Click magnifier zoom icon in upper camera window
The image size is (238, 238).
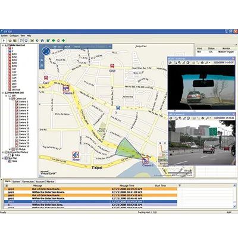[x=206, y=62]
